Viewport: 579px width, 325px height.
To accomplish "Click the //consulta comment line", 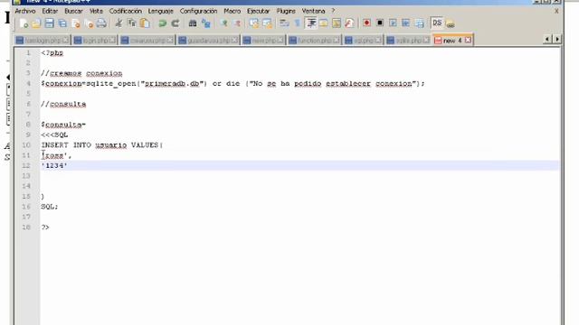I will [x=63, y=105].
